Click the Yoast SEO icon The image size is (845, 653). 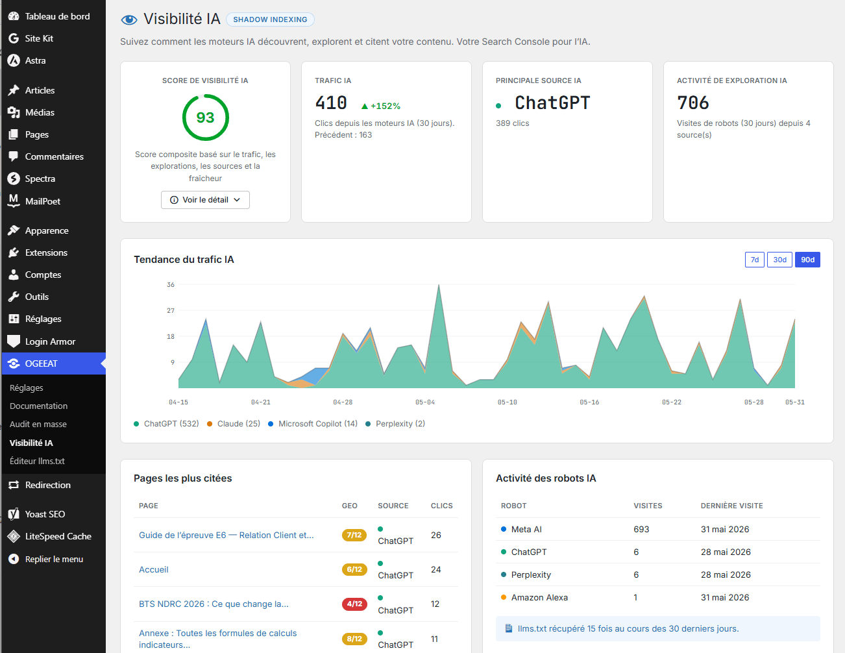click(14, 514)
